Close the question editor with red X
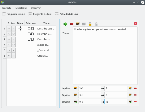The image size is (145, 112). [136, 24]
